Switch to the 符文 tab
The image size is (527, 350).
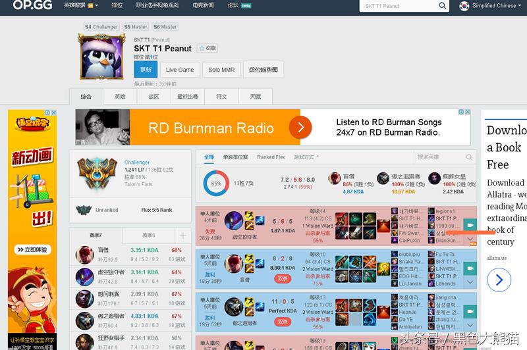pyautogui.click(x=221, y=97)
